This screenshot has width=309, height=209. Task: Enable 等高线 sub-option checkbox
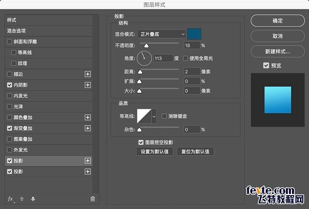pos(14,53)
